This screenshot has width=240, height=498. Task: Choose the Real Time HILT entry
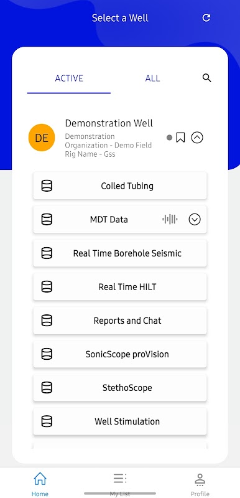(120, 287)
